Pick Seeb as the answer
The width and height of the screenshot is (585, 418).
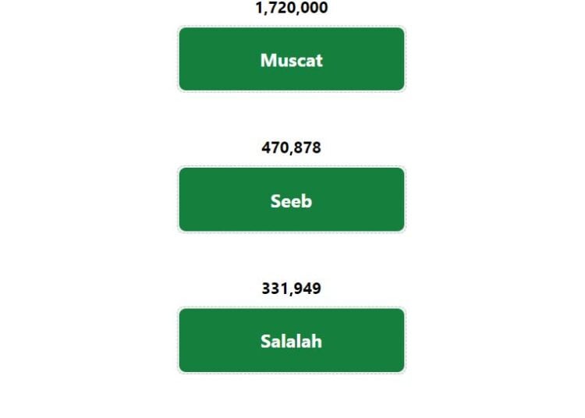[x=292, y=200]
